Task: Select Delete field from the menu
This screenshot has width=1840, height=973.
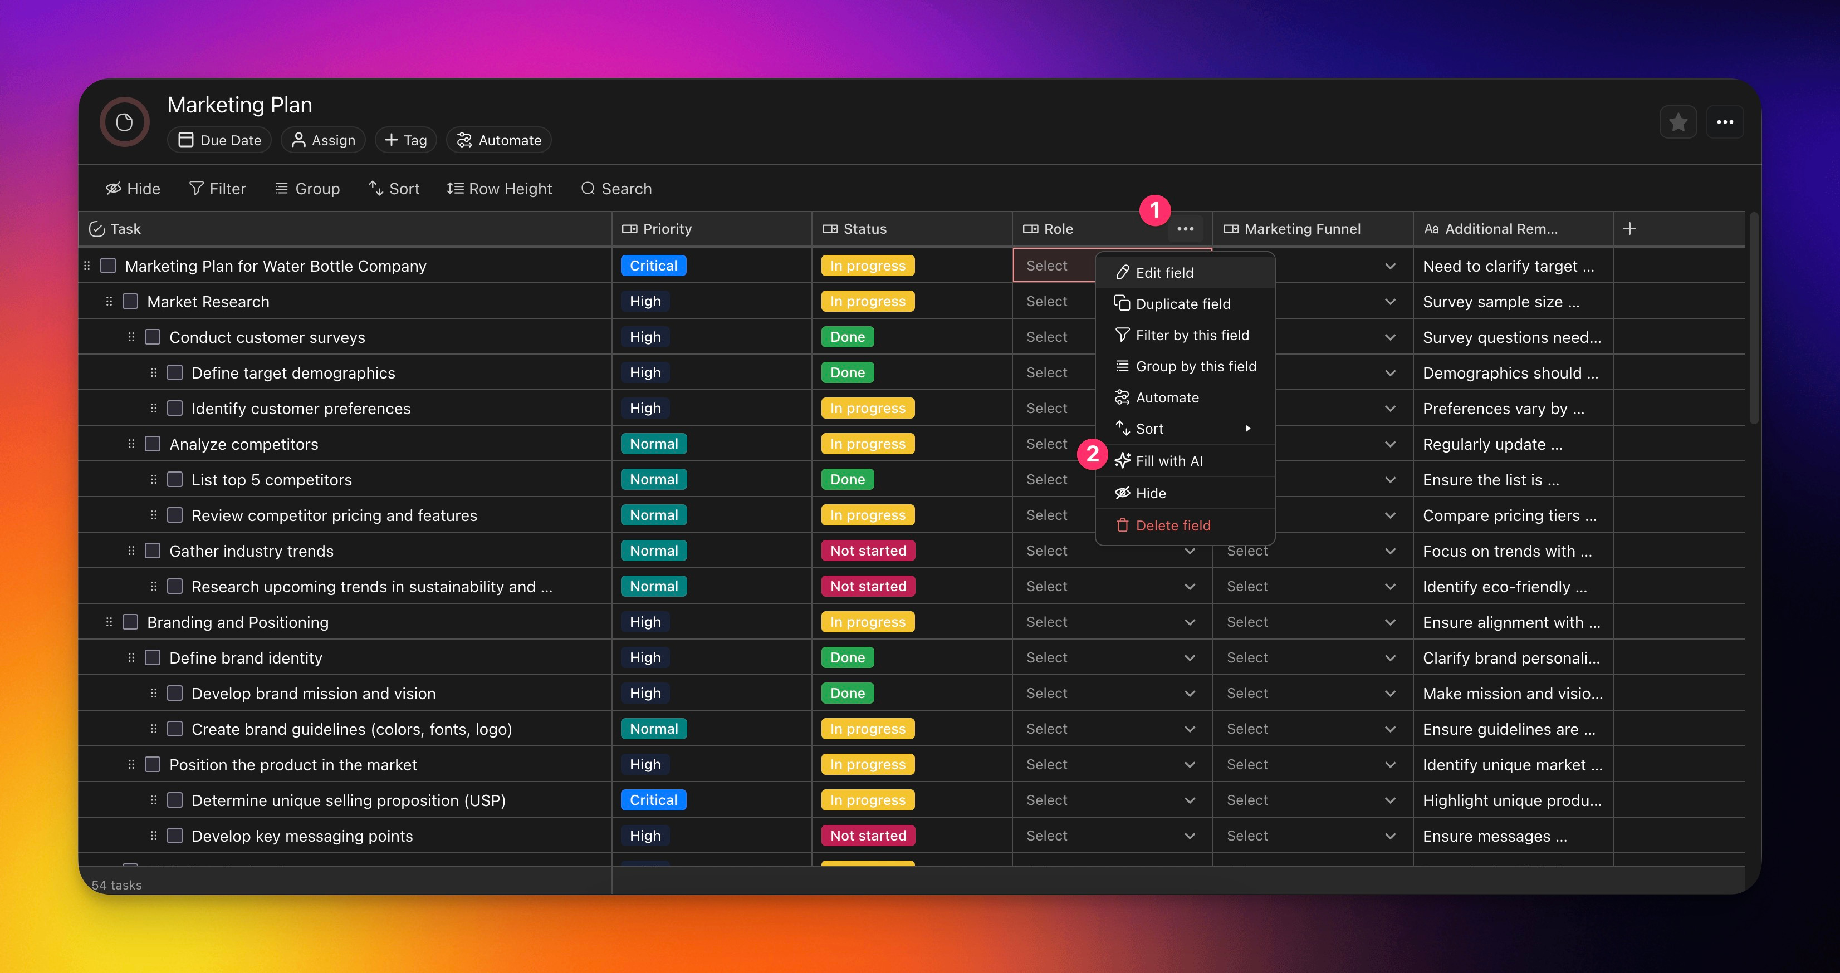Action: click(1172, 525)
